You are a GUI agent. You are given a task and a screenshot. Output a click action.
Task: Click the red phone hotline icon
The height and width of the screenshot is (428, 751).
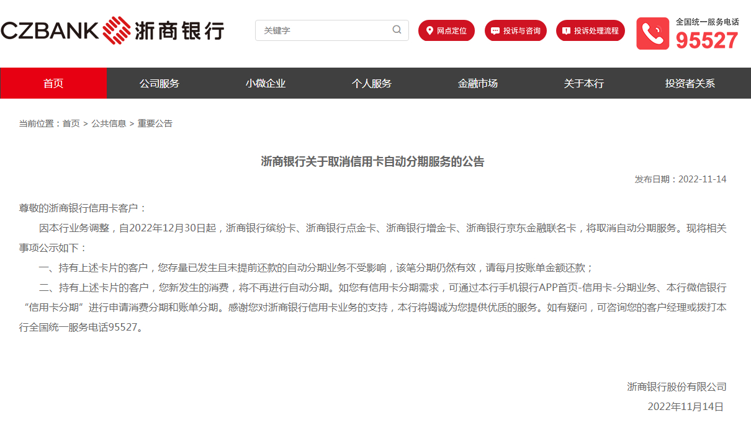[x=652, y=33]
